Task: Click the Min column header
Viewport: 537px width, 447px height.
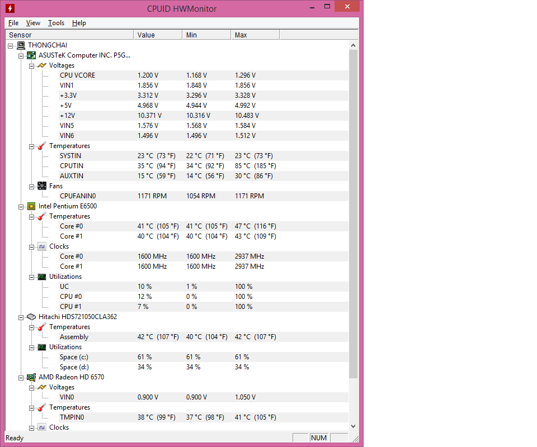Action: (x=206, y=35)
